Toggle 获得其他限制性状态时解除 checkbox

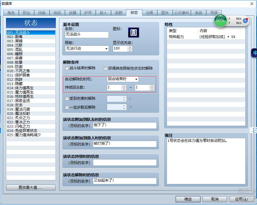pos(105,68)
